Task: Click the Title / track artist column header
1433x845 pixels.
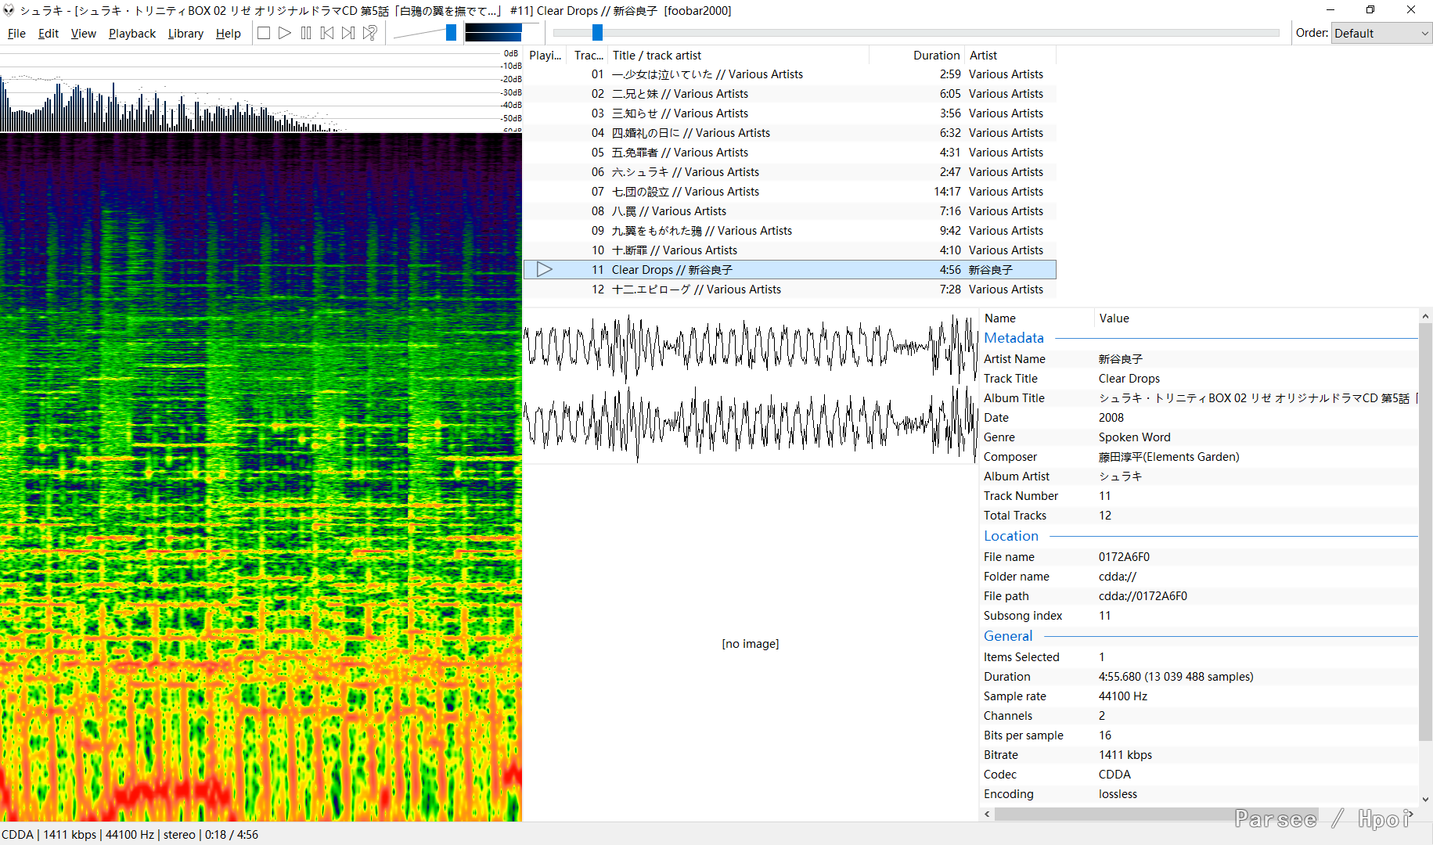Action: coord(657,56)
